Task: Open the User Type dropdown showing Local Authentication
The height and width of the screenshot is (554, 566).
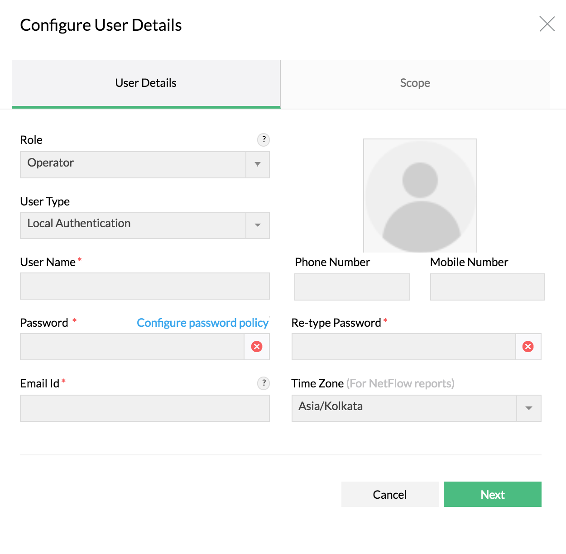Action: 257,225
